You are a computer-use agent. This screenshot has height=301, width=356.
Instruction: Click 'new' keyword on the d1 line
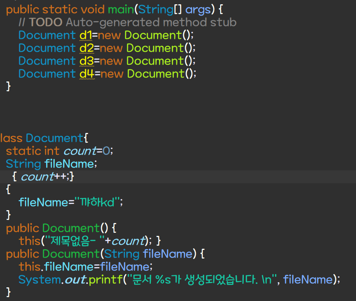[x=109, y=35]
